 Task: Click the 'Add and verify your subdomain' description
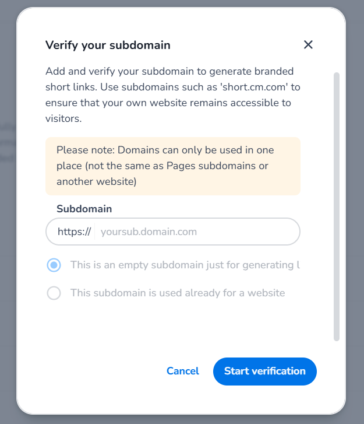(x=116, y=72)
